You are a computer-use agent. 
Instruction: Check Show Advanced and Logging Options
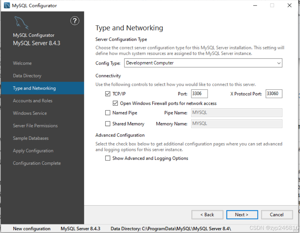click(108, 158)
